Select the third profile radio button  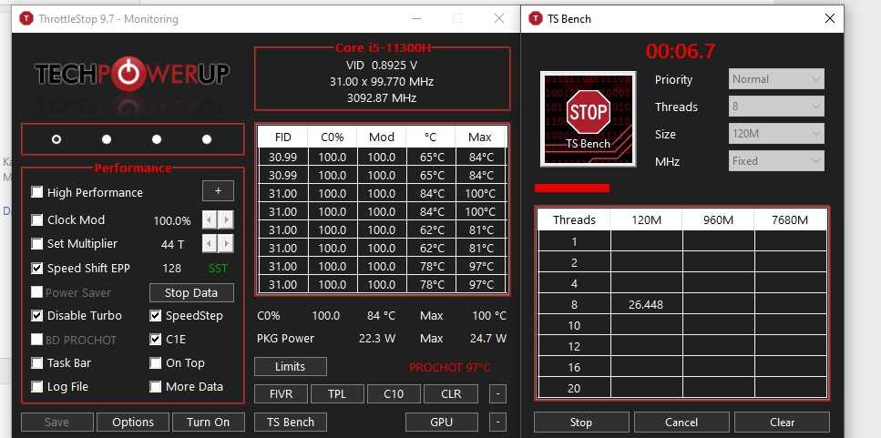(157, 139)
